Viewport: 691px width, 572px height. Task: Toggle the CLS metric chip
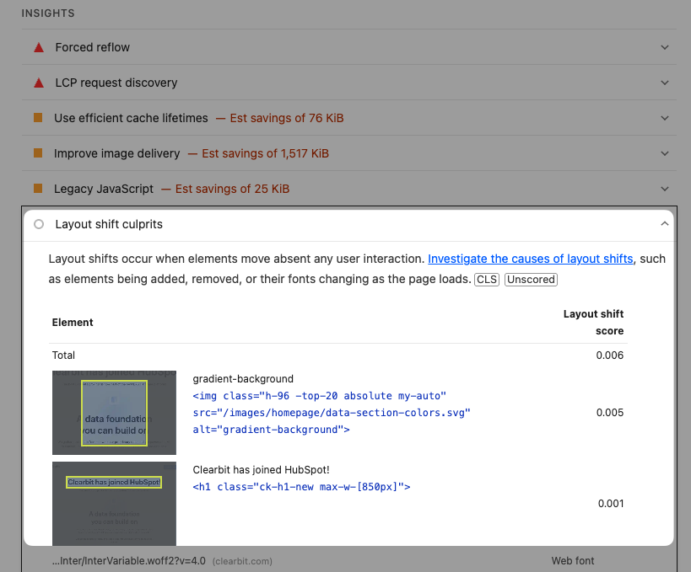[486, 279]
